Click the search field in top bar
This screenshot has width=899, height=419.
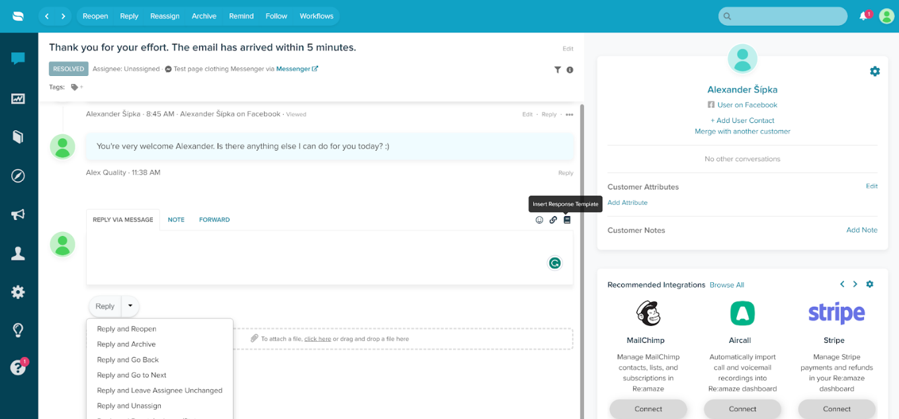[783, 17]
